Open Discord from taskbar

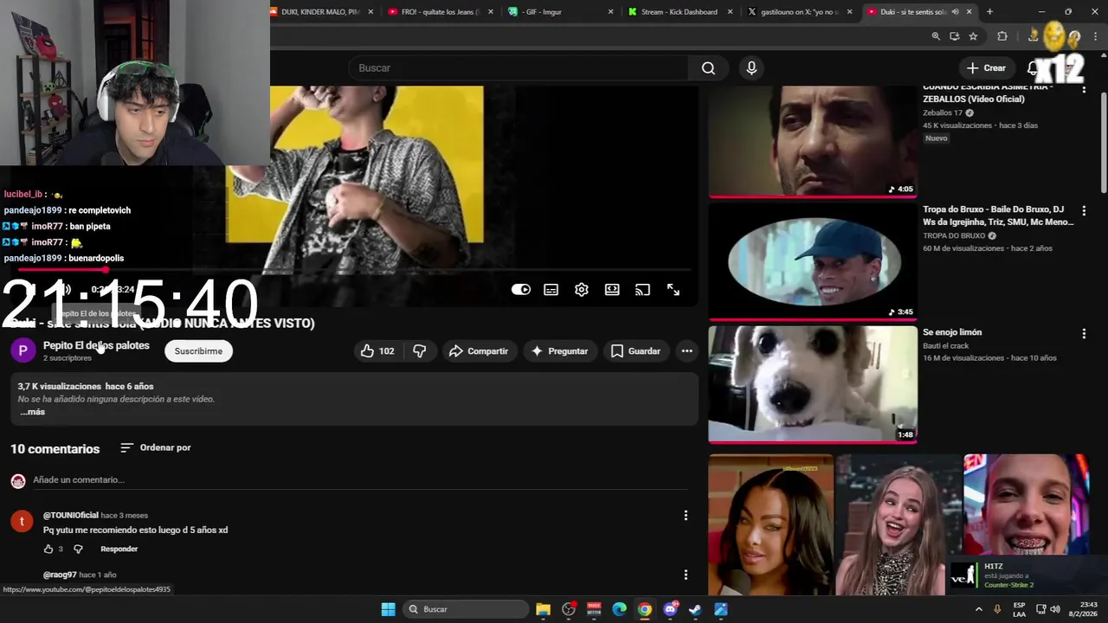(x=670, y=609)
